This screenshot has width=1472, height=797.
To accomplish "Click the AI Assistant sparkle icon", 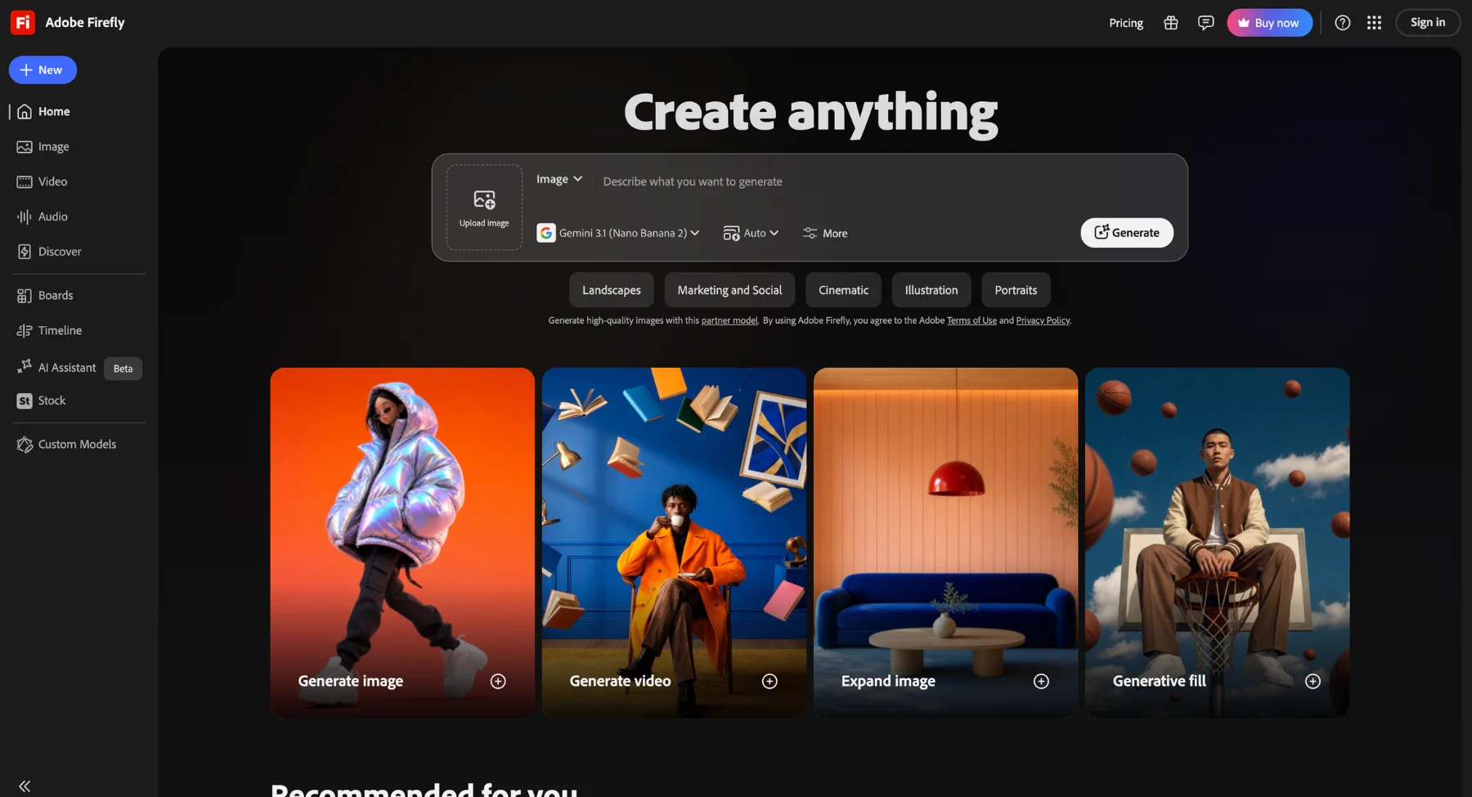I will 25,366.
